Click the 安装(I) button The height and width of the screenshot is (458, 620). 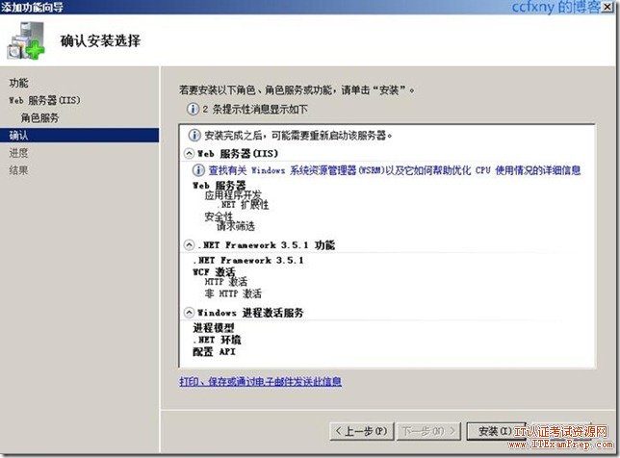coord(488,430)
